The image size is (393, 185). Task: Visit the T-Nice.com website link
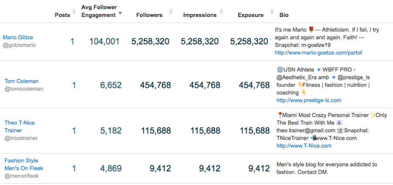tap(304, 146)
